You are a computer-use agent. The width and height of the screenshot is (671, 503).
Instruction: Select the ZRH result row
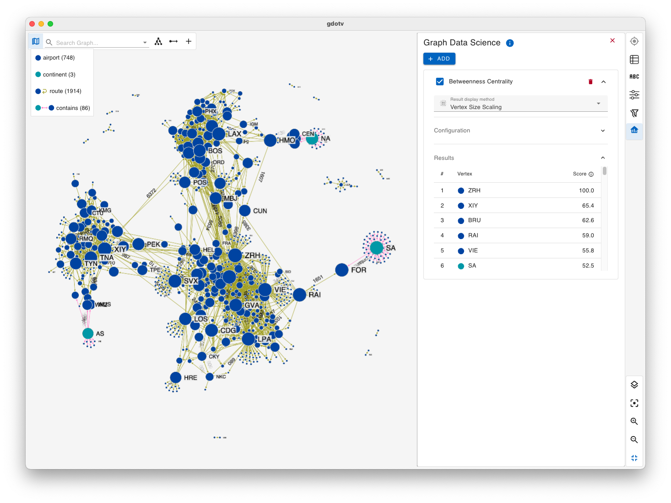coord(517,191)
